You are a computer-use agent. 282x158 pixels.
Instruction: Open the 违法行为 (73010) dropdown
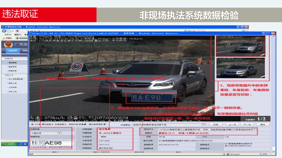click(x=255, y=129)
